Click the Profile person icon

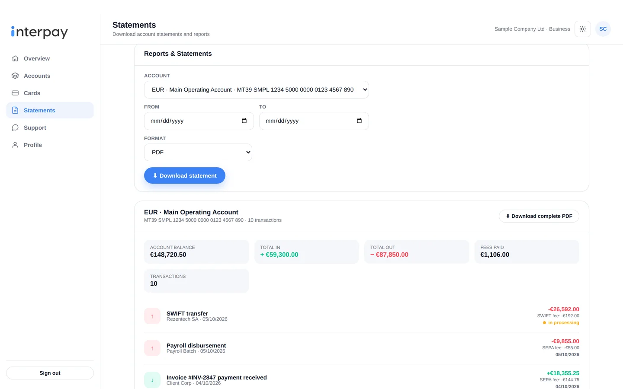pos(15,145)
